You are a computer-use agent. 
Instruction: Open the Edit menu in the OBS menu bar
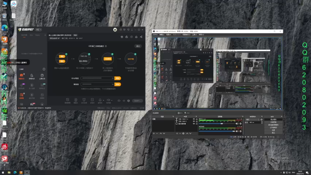coord(162,35)
